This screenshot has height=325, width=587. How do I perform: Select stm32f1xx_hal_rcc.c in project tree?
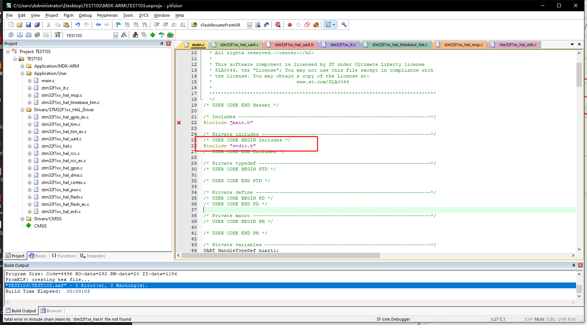pyautogui.click(x=60, y=153)
